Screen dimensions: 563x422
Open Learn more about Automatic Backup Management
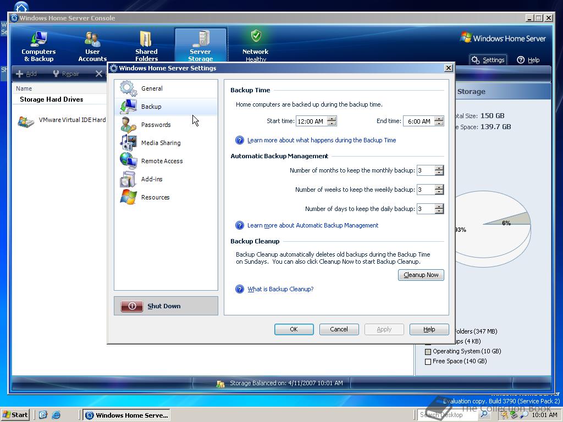(313, 225)
